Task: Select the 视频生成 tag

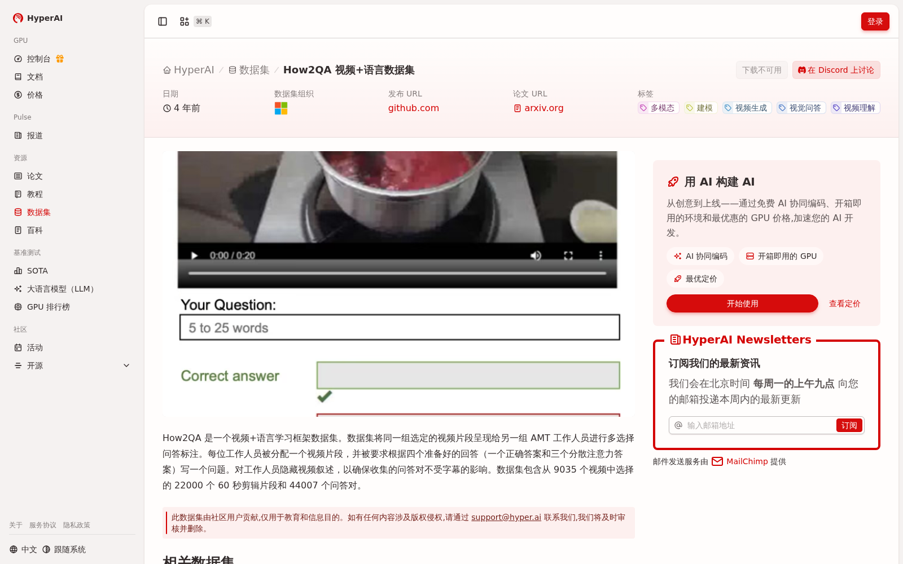Action: pos(747,108)
